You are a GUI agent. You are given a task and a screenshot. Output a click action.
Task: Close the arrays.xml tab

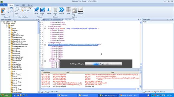click(73, 20)
